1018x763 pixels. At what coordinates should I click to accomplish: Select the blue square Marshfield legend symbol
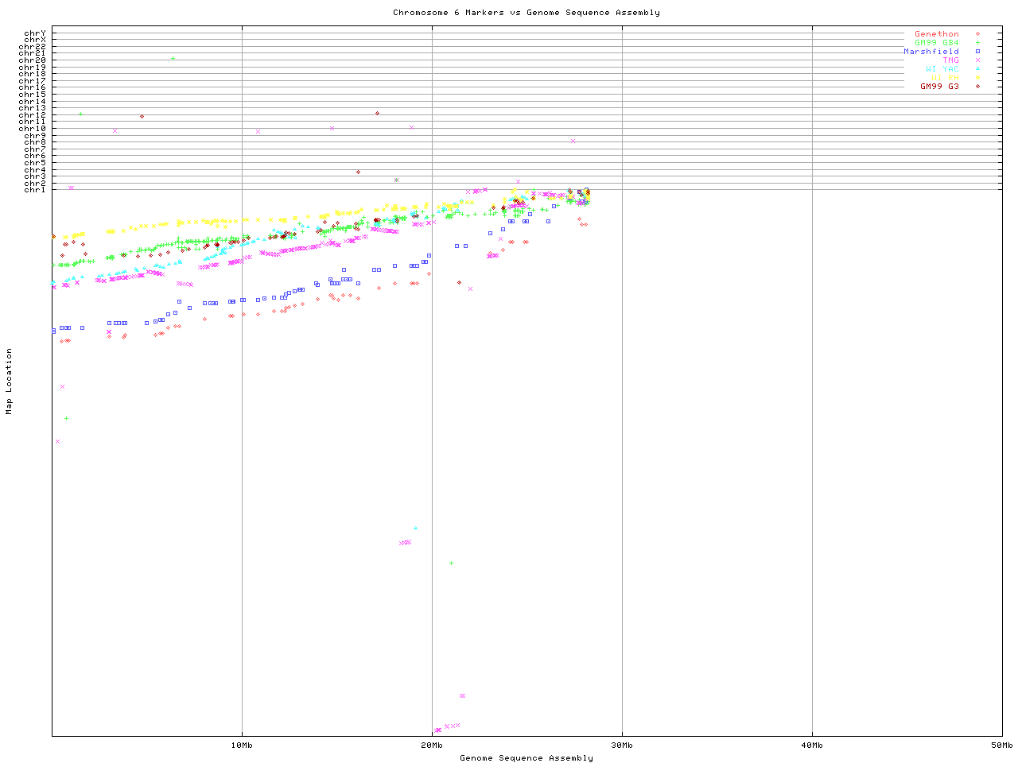tap(977, 52)
